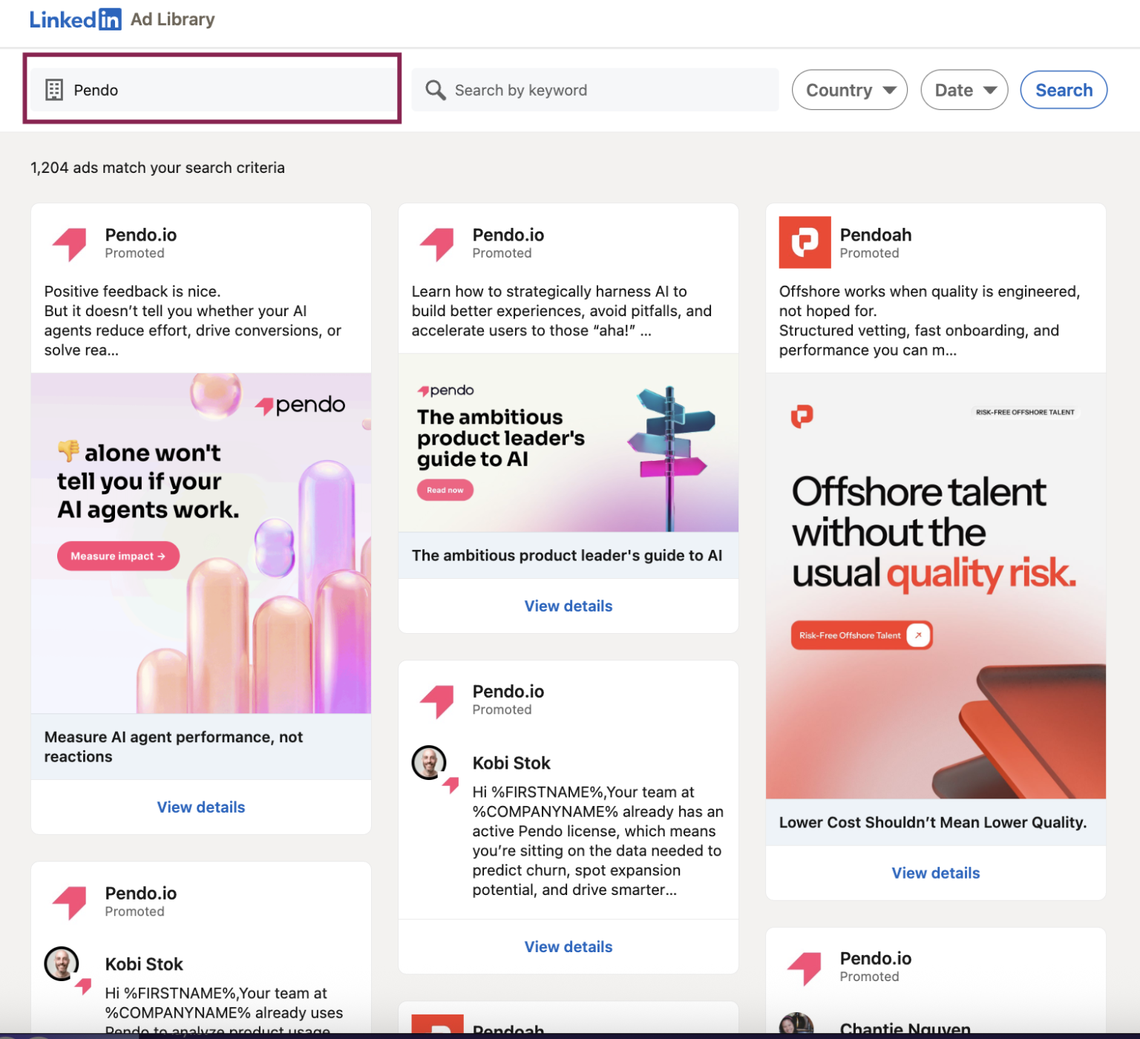View details of 'Measure AI agent performance' ad
The width and height of the screenshot is (1140, 1039).
pyautogui.click(x=201, y=807)
